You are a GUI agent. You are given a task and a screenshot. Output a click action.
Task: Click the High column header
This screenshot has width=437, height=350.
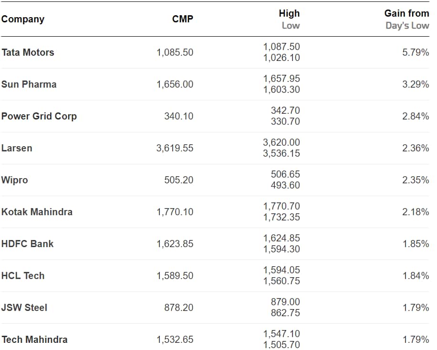(x=289, y=13)
